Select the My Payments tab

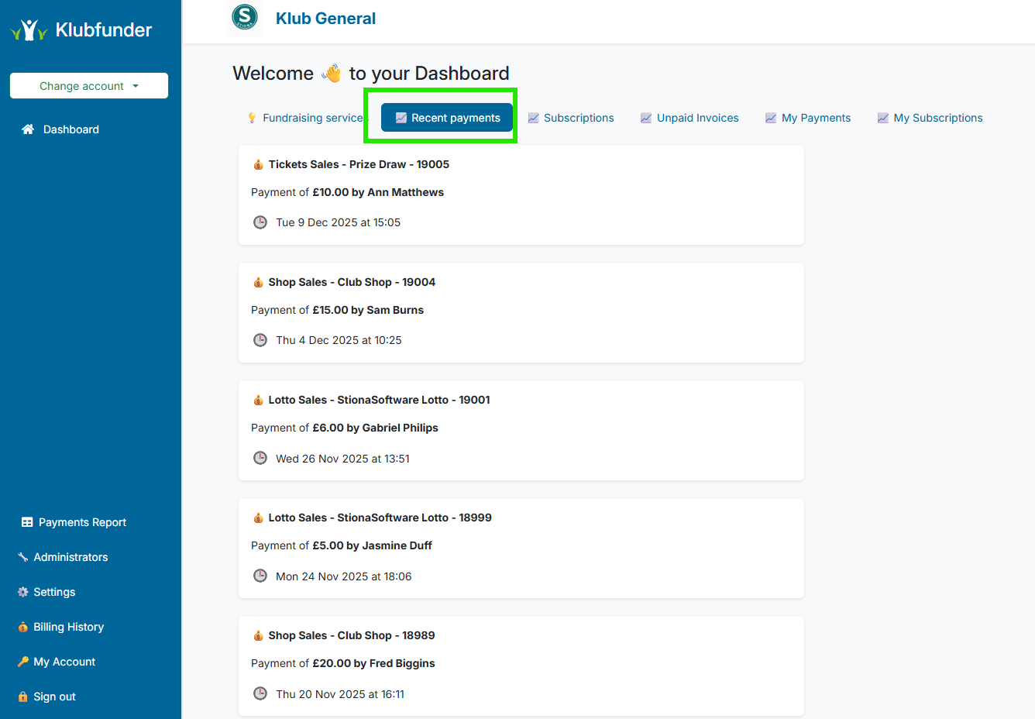tap(808, 118)
